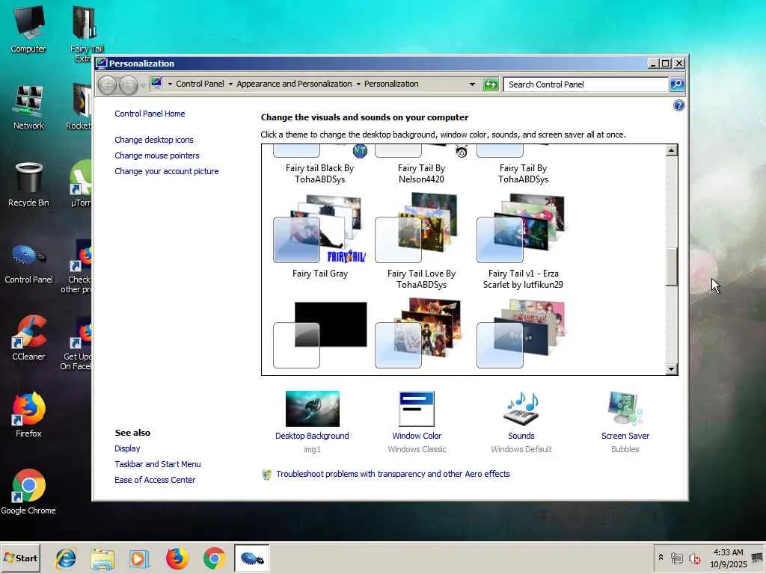Open the Desktop Background settings icon
Screen dimensions: 766x574
point(312,409)
